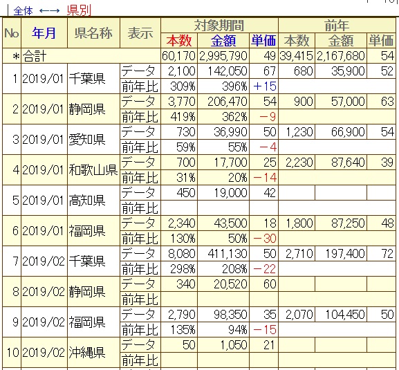The width and height of the screenshot is (399, 370).
Task: Select the 142,050 amount cell
Action: tap(228, 71)
